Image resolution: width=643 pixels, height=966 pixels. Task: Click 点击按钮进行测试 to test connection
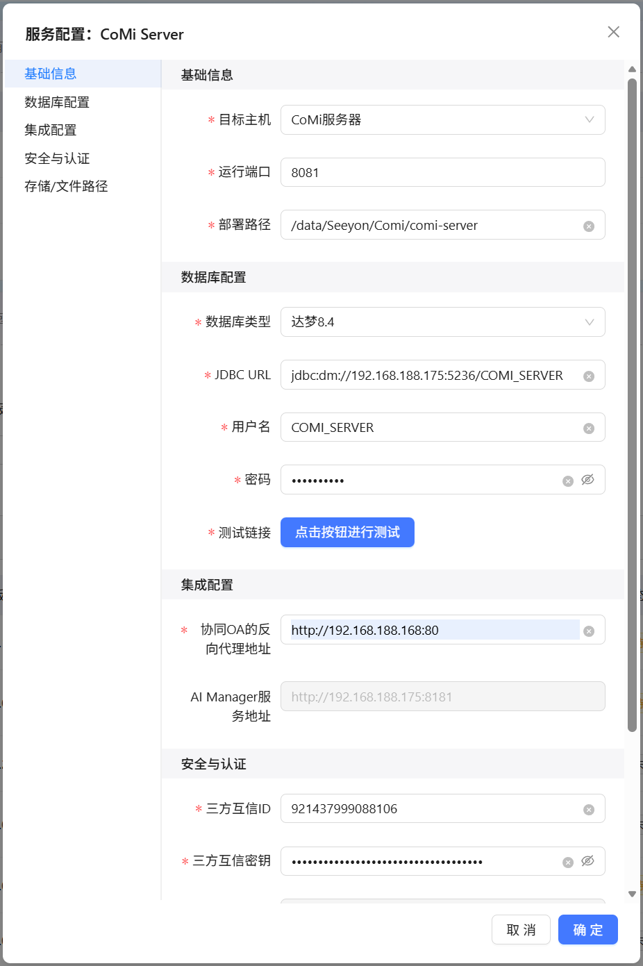coord(347,533)
